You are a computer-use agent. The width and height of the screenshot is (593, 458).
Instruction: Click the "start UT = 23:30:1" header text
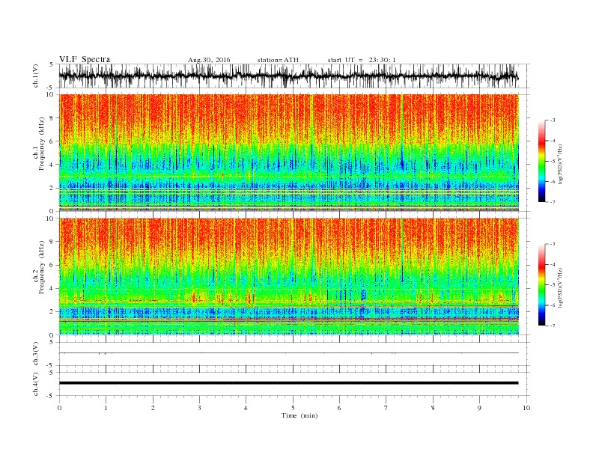point(362,60)
